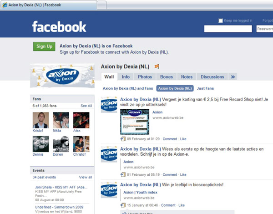Open Kristof's fan profile photo
273x214 pixels.
click(41, 120)
